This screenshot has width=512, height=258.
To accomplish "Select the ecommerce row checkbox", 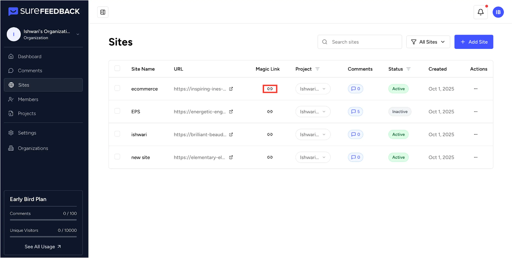I will [117, 88].
